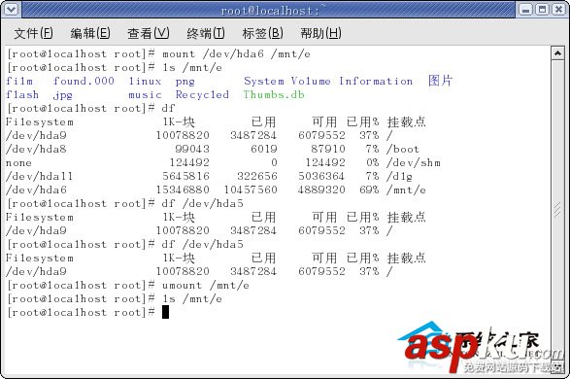Click the 'jpg' directory name

coord(62,95)
